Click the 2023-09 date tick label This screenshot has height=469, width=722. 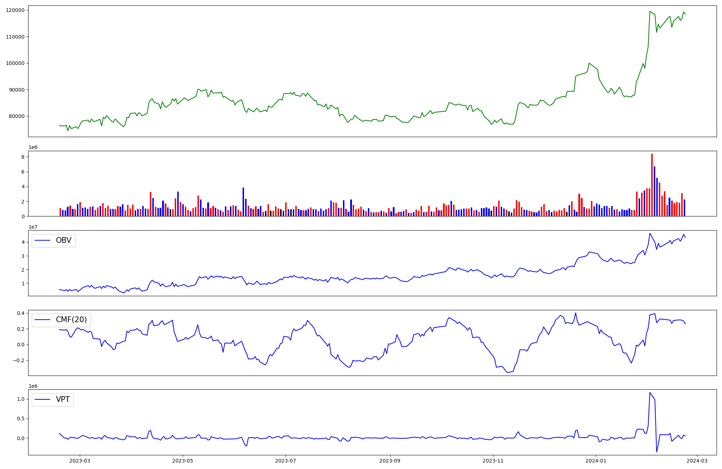click(x=390, y=460)
